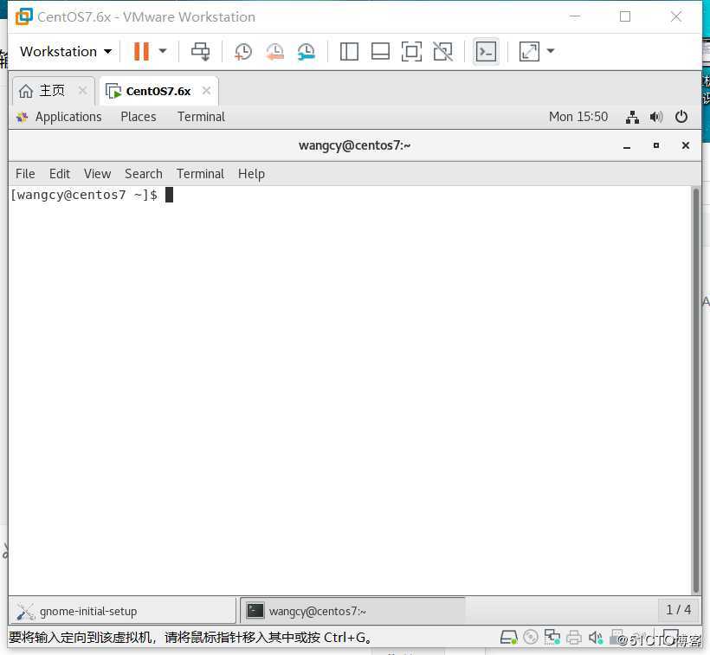Open the Workstation menu

[66, 52]
